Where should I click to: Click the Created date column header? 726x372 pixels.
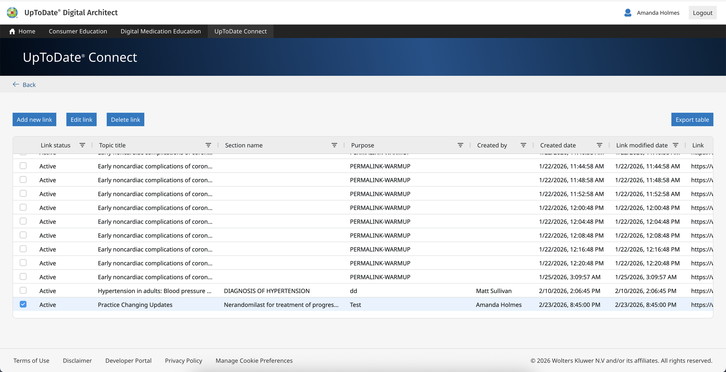(x=558, y=145)
